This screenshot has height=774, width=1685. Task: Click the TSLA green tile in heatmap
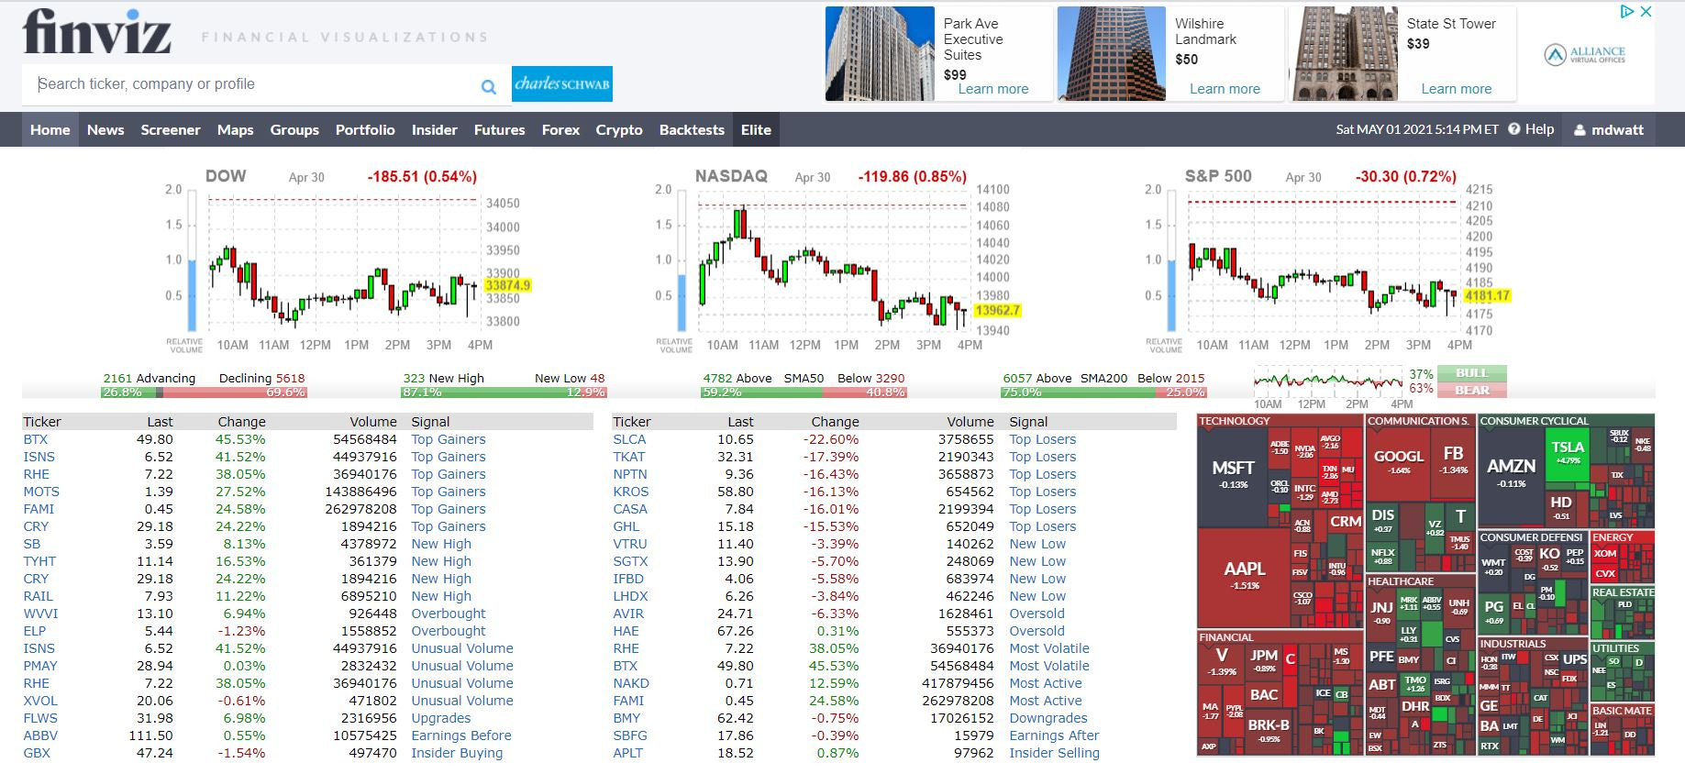click(x=1568, y=452)
